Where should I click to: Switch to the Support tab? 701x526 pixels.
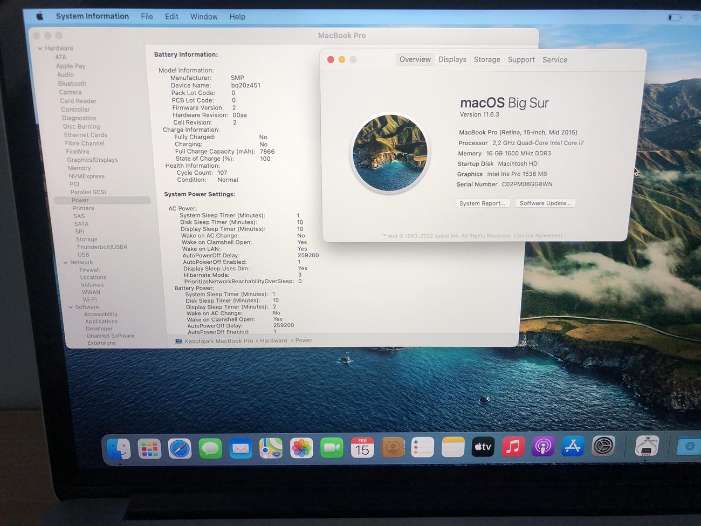point(521,59)
